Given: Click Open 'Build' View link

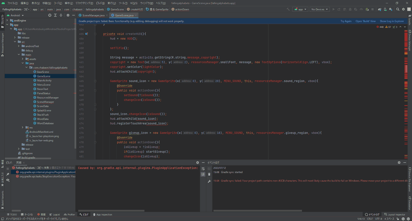Looking at the screenshot, I should 365,21.
